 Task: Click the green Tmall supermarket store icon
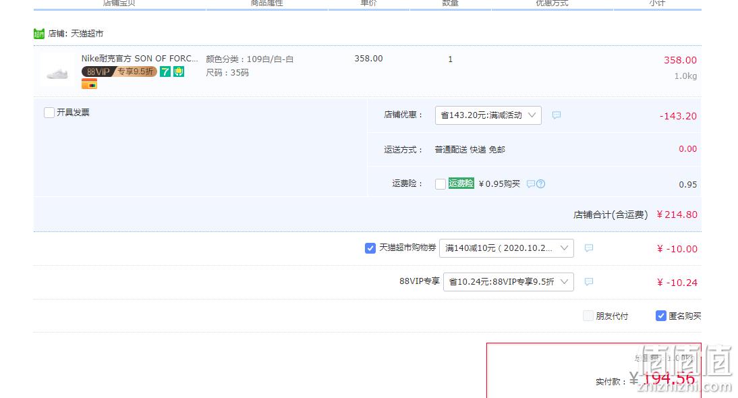tap(39, 34)
